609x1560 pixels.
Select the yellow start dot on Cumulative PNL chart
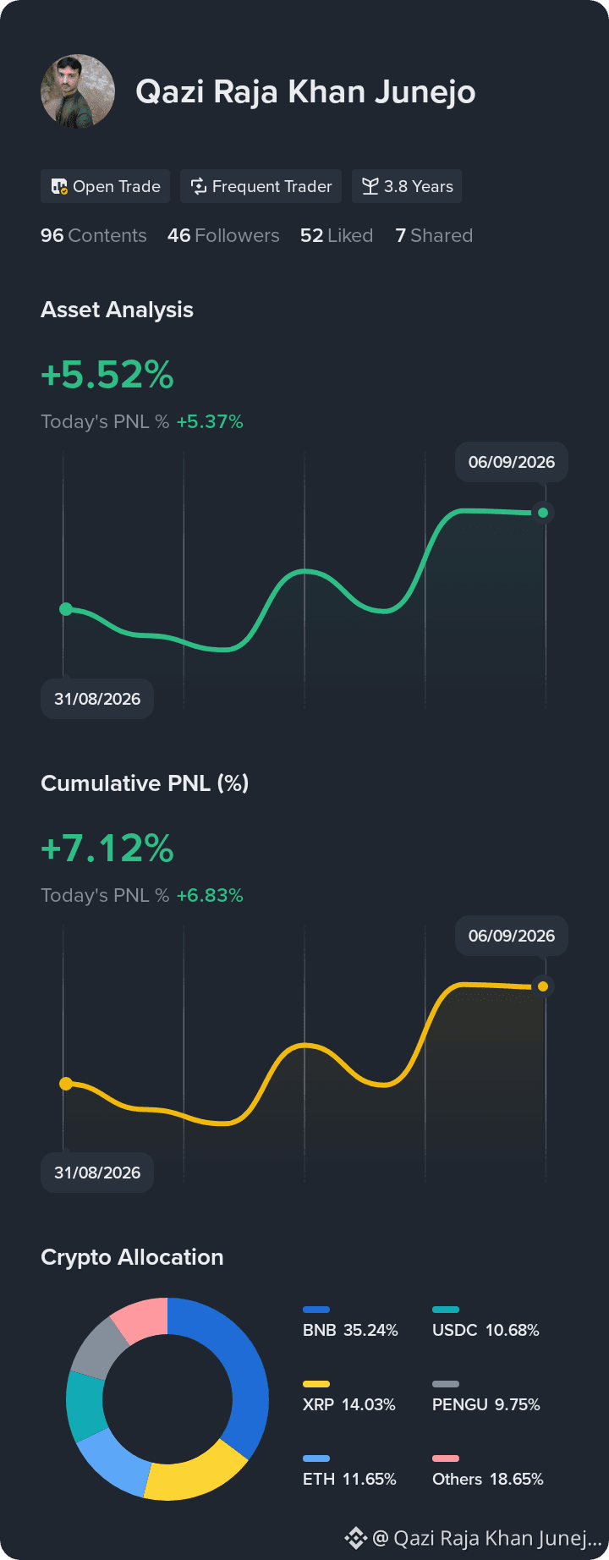pyautogui.click(x=66, y=1084)
